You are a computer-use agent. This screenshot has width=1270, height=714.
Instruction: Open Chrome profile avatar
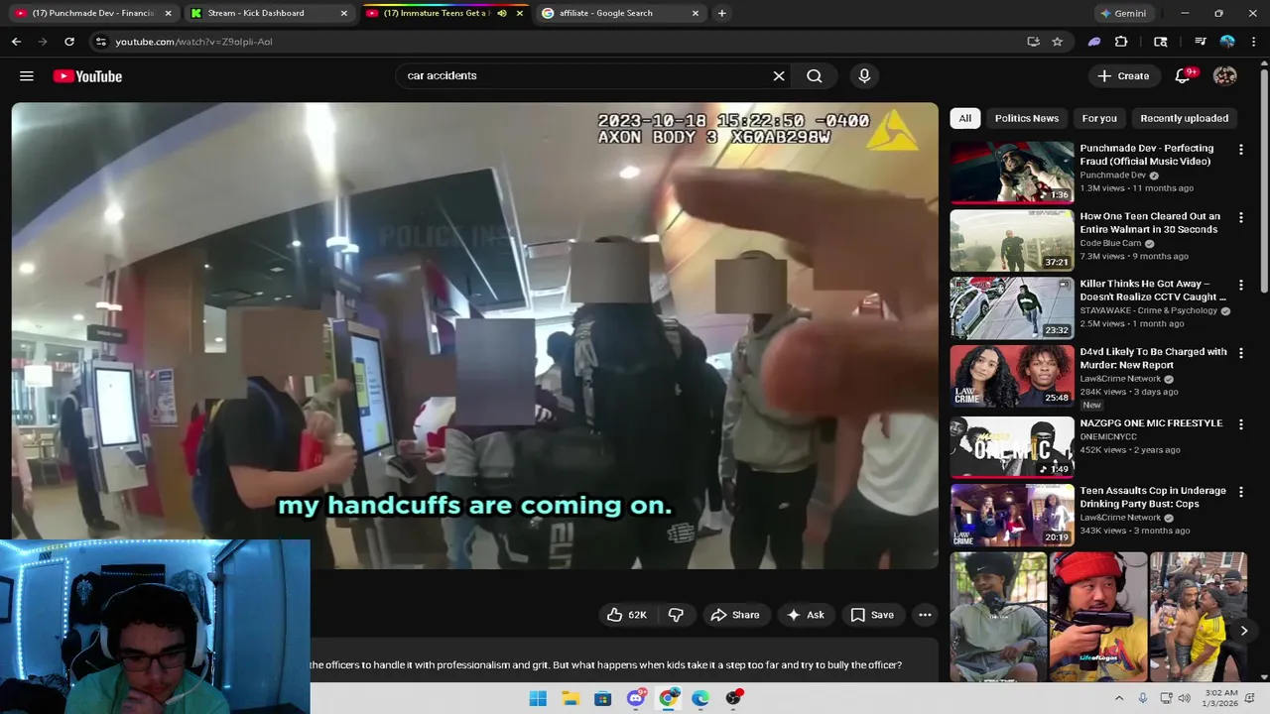point(1227,42)
